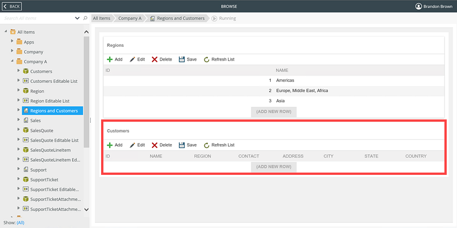Click the REGION column header in Customers

coord(203,156)
